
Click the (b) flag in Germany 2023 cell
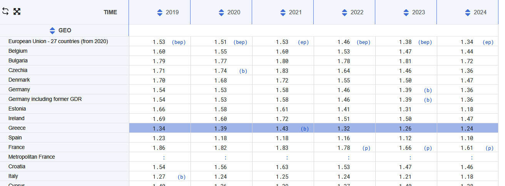click(x=428, y=90)
